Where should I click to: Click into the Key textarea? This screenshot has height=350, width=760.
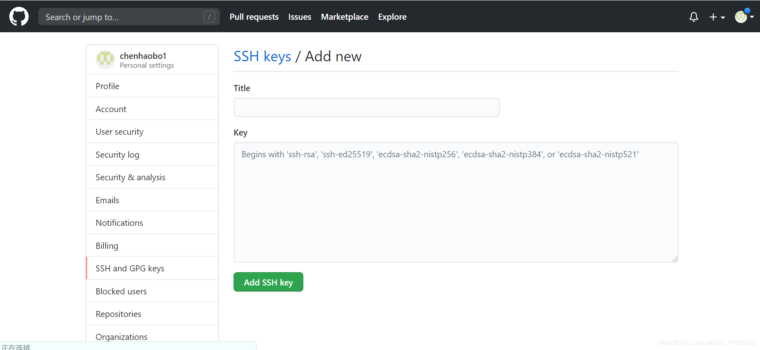coord(456,202)
